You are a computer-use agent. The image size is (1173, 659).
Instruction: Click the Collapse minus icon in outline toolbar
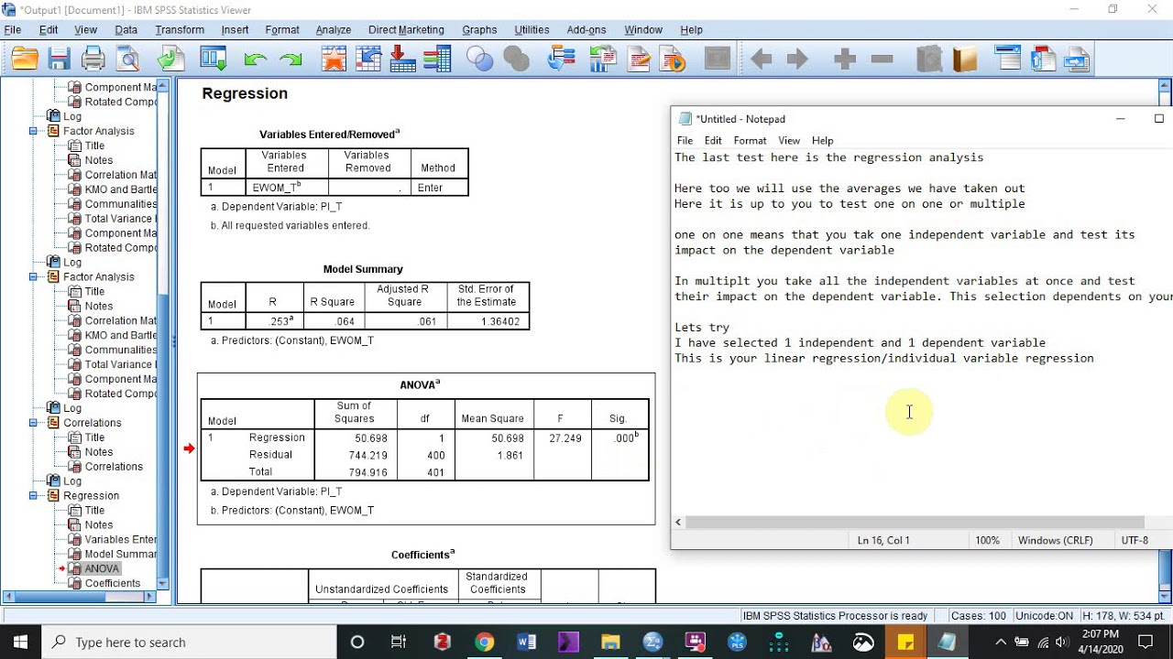(882, 60)
